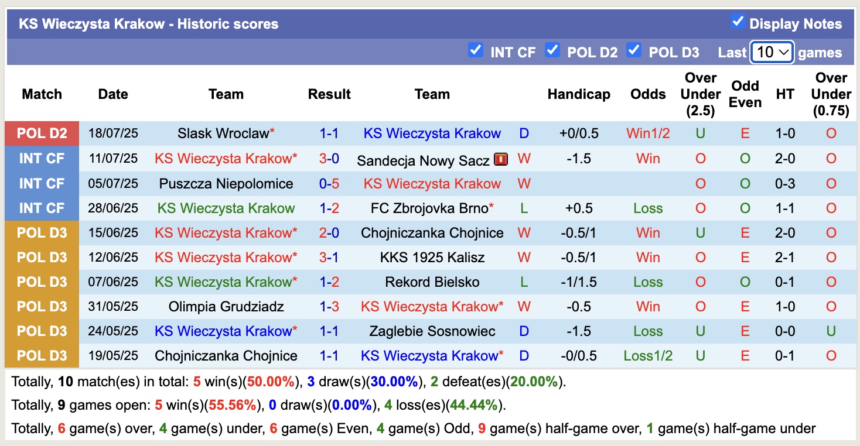Uncheck the INT CF filter
Image resolution: width=860 pixels, height=446 pixels.
coord(476,51)
